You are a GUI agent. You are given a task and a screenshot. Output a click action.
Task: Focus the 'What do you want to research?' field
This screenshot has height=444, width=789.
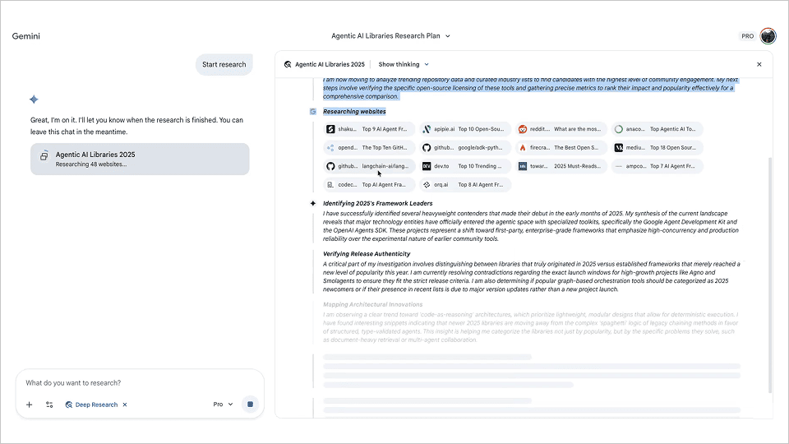pos(140,383)
